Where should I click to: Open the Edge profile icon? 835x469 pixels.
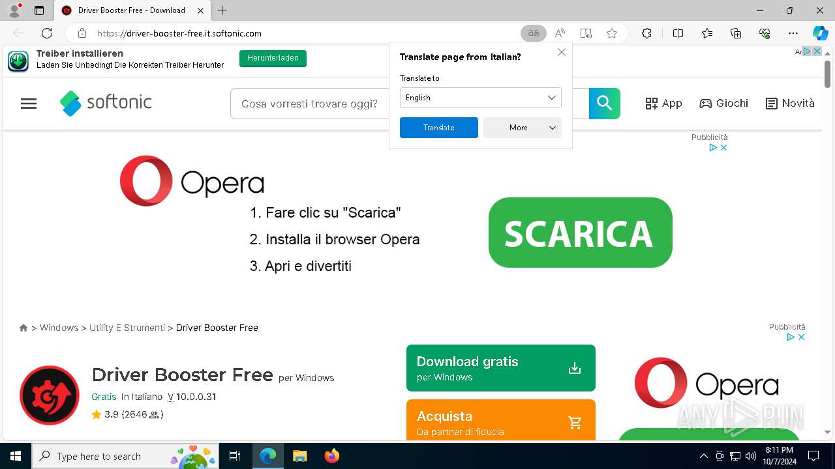coord(14,10)
